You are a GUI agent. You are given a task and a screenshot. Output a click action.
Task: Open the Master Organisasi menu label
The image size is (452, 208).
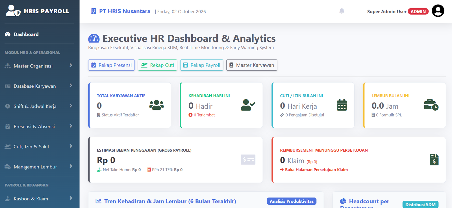click(x=33, y=66)
